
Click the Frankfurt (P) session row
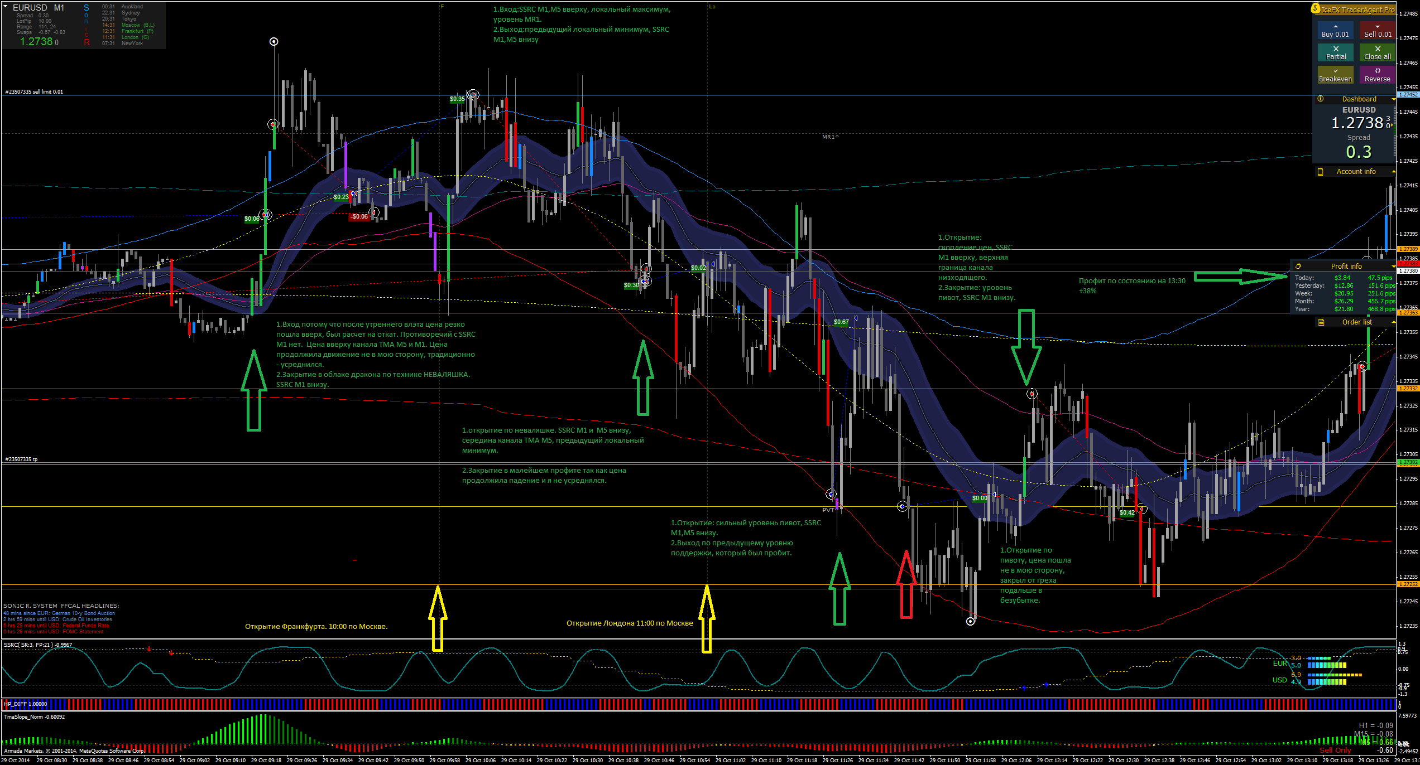[x=128, y=31]
